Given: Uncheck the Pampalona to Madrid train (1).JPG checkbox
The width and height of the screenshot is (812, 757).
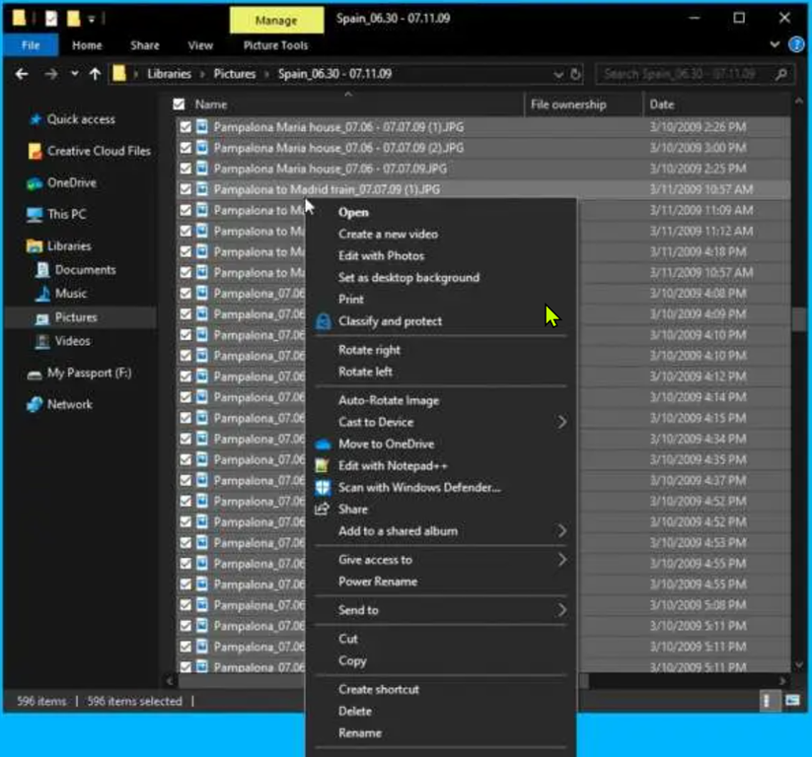Looking at the screenshot, I should click(x=185, y=189).
